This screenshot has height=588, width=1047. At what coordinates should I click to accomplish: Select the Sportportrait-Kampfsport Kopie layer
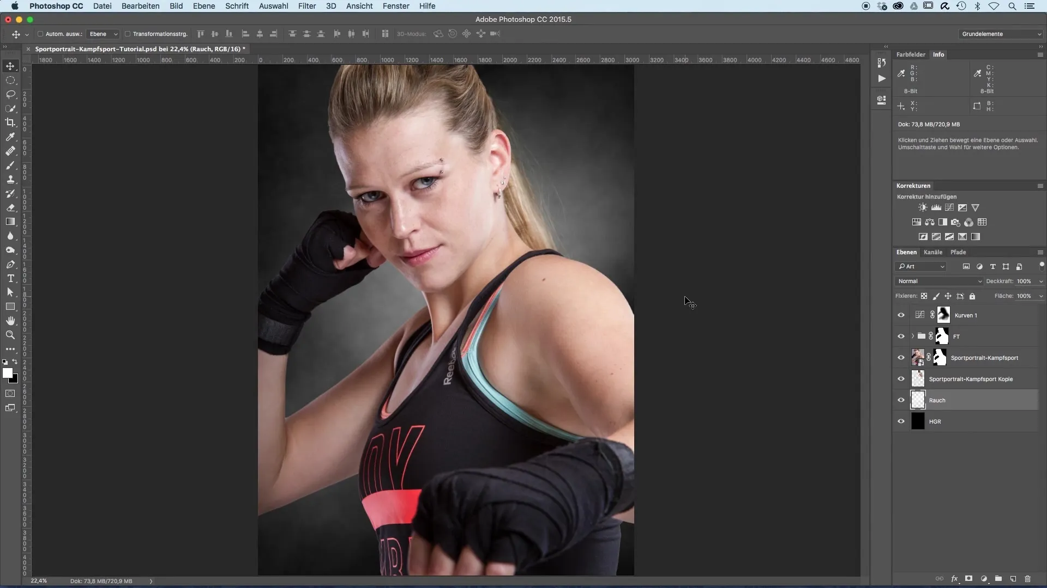(x=970, y=379)
